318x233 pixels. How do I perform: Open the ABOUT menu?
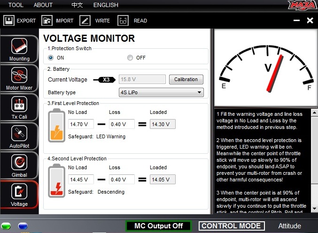43,5
